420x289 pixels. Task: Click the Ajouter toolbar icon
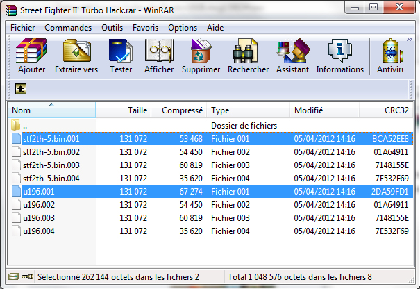[31, 56]
